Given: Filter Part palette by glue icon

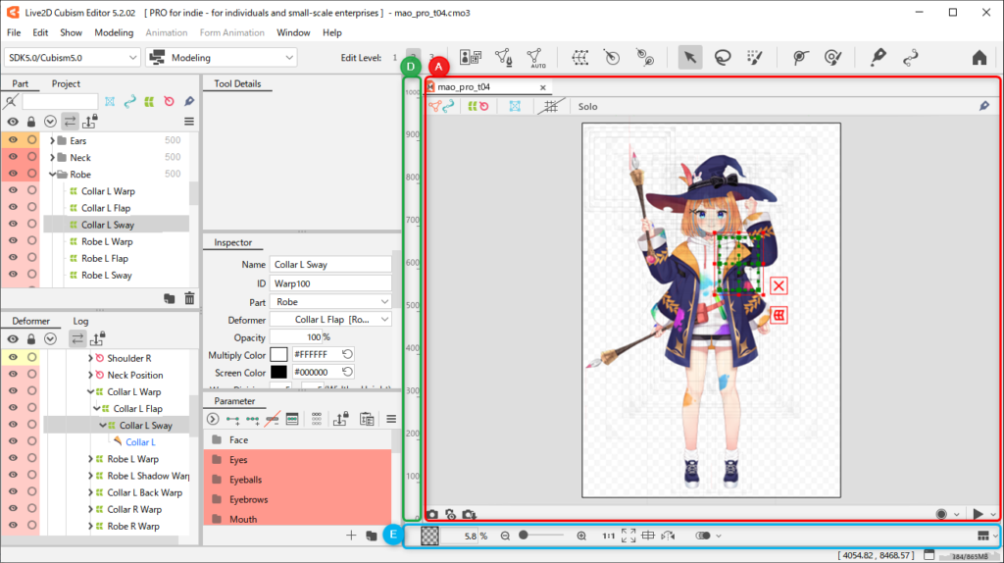Looking at the screenshot, I should (189, 101).
